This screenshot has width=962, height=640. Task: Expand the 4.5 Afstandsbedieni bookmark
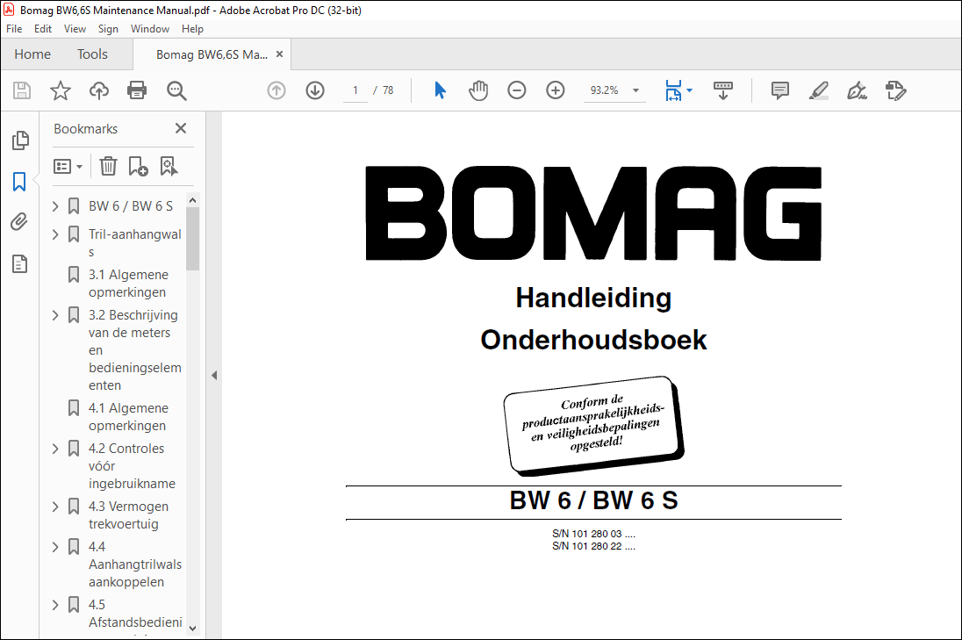(55, 605)
